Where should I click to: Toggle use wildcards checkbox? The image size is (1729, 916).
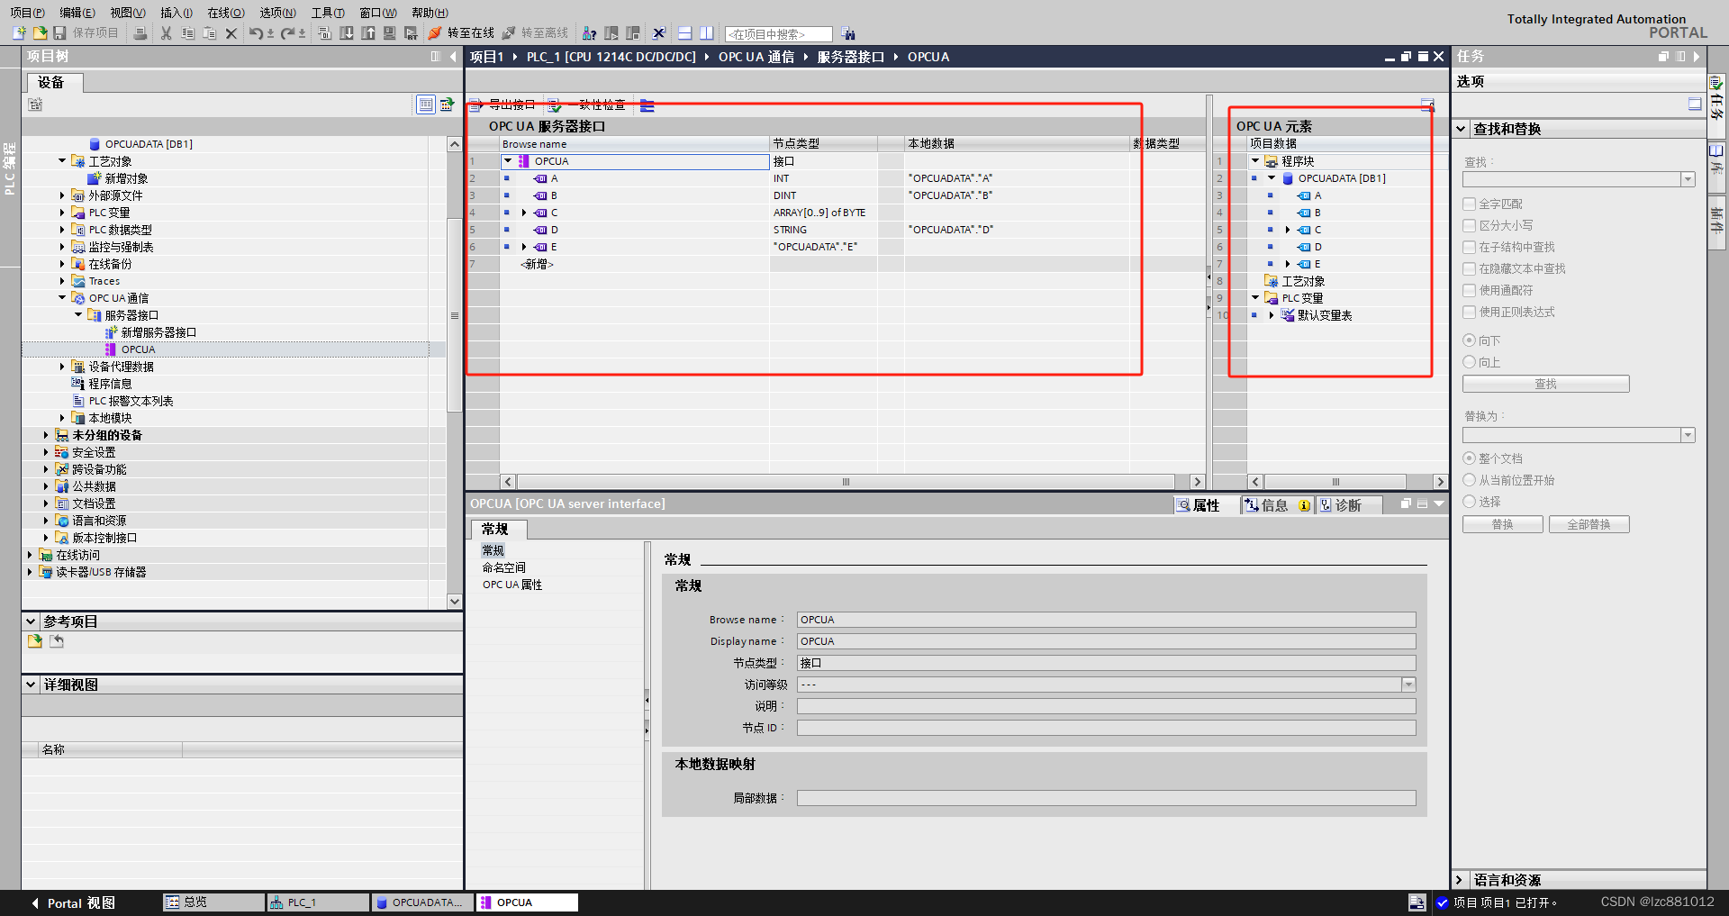1470,291
